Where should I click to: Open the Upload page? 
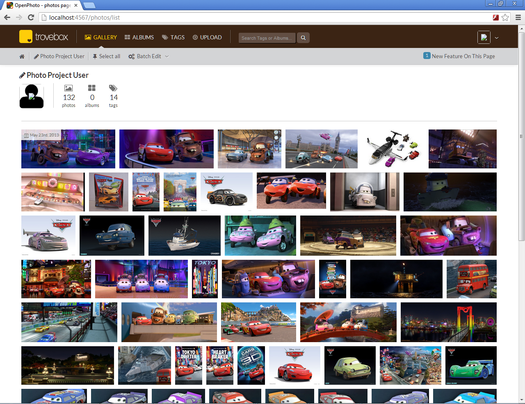click(207, 37)
